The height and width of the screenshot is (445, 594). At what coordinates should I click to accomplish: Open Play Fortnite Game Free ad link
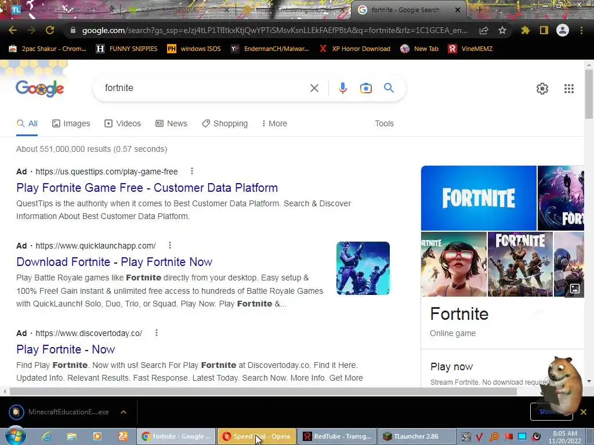(x=147, y=188)
